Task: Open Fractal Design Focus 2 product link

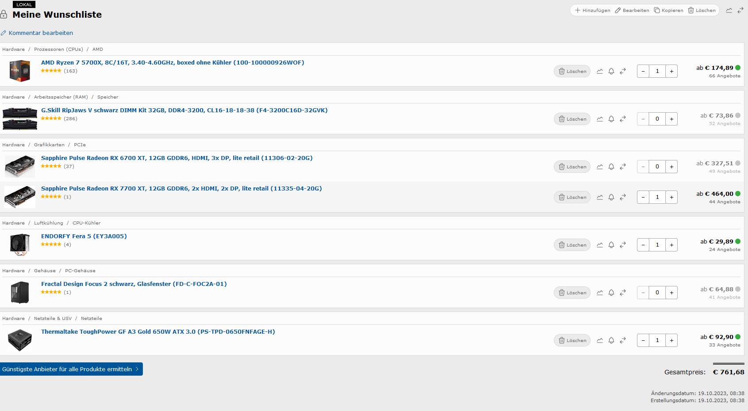Action: coord(134,284)
